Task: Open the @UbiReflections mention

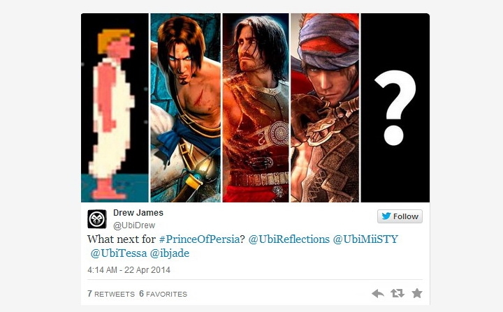Action: coord(289,239)
